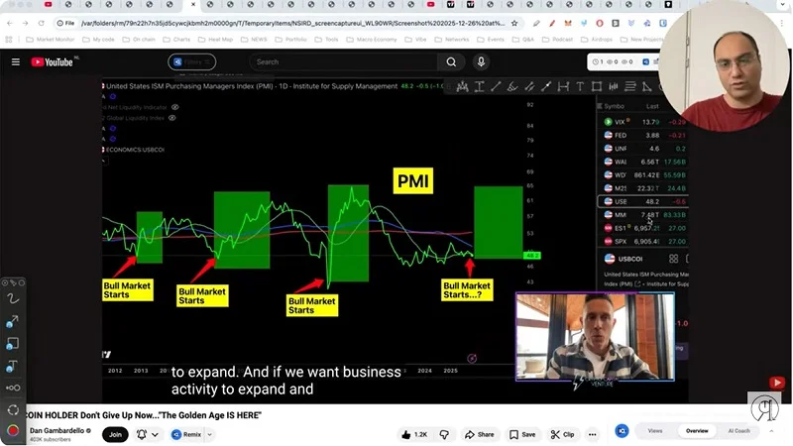
Task: Open the YouTube hamburger guide menu
Action: pyautogui.click(x=15, y=61)
